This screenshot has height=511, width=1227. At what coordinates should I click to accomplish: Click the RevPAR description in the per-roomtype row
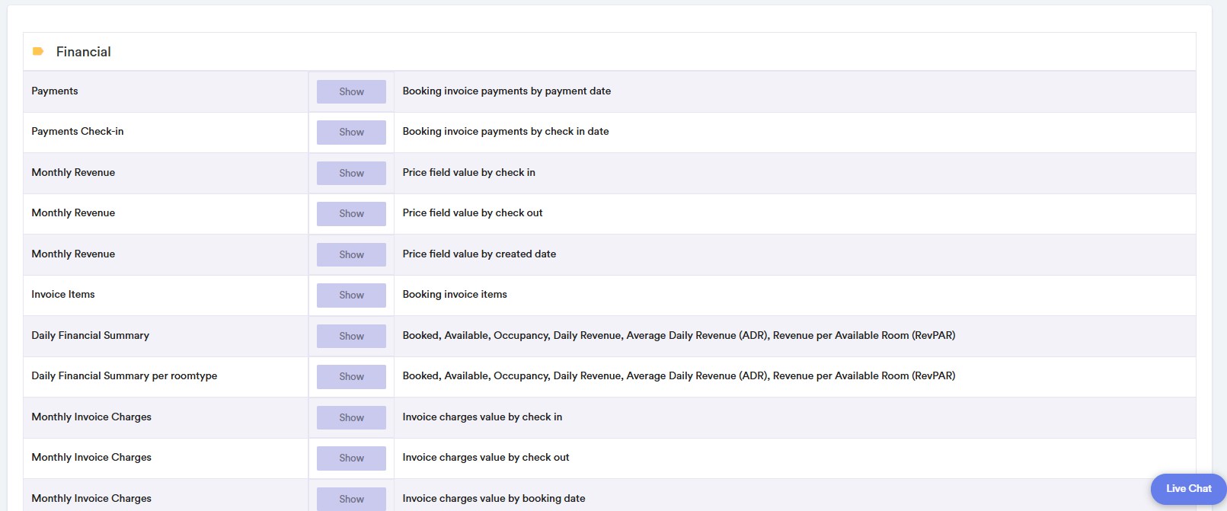point(679,375)
